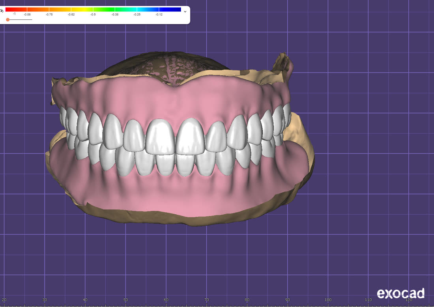This screenshot has width=434, height=307.
Task: Click the "-0.88" scale value
Action: pyautogui.click(x=27, y=14)
